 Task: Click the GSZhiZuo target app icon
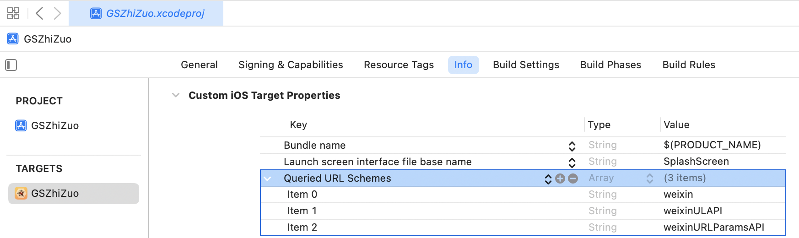pyautogui.click(x=21, y=194)
